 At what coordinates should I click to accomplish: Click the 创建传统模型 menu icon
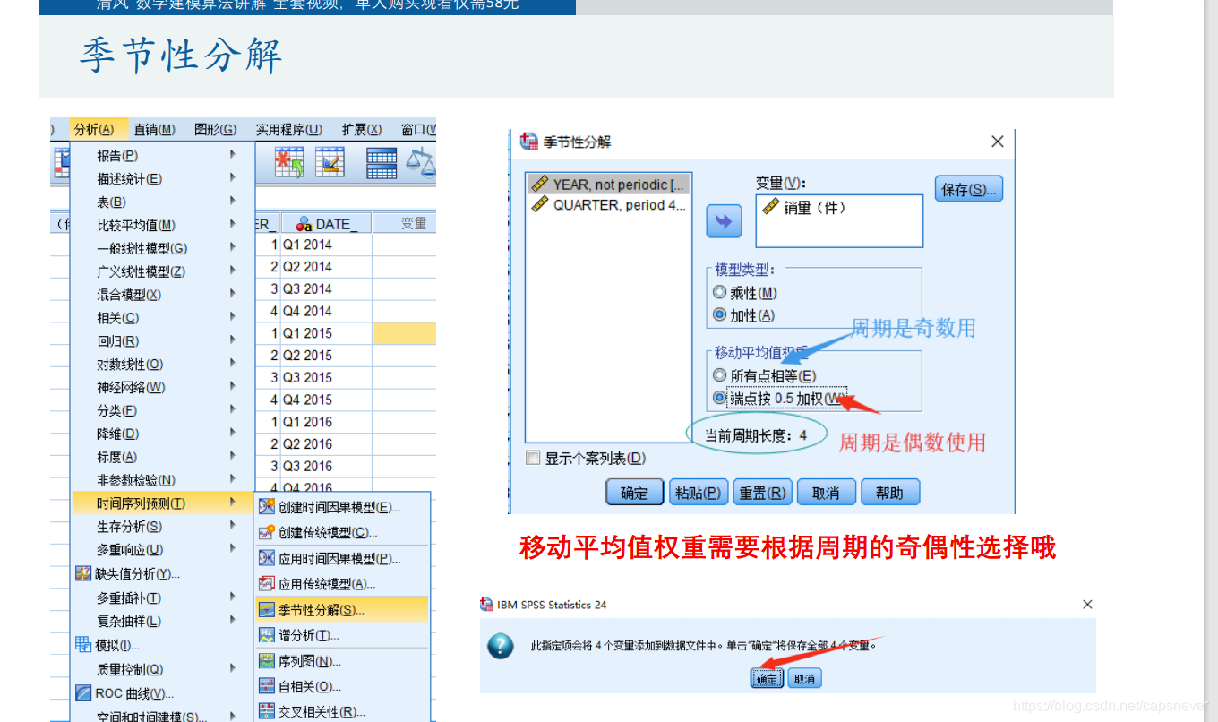(x=267, y=532)
